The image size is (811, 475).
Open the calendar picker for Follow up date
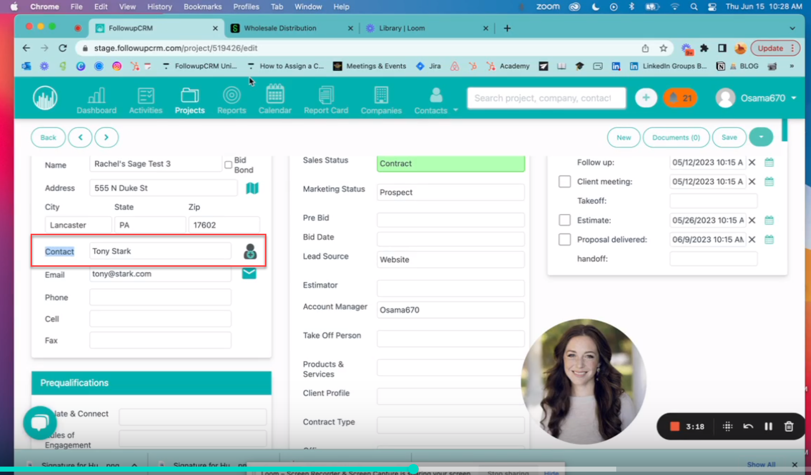click(x=769, y=162)
